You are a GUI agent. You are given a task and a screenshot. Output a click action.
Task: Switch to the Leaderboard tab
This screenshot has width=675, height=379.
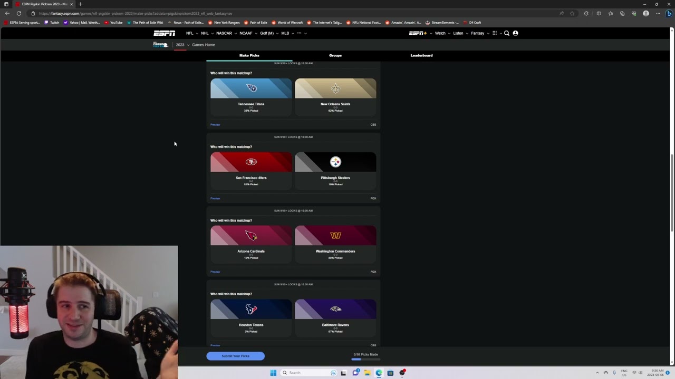click(x=421, y=55)
